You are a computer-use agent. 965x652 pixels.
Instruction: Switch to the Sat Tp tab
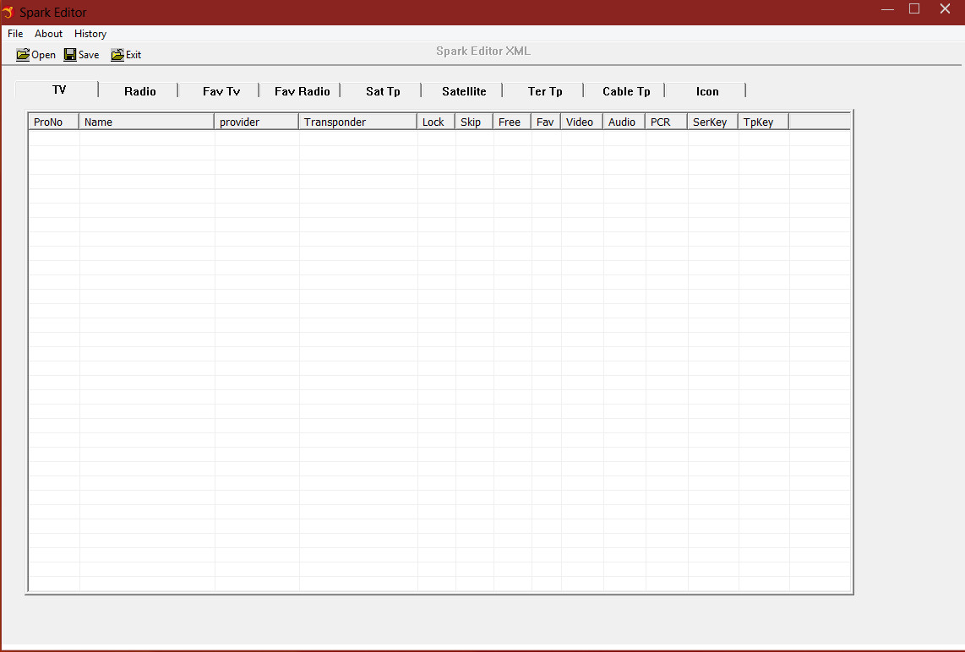click(383, 91)
